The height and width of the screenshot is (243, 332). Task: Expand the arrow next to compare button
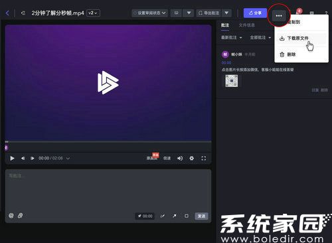tap(189, 13)
